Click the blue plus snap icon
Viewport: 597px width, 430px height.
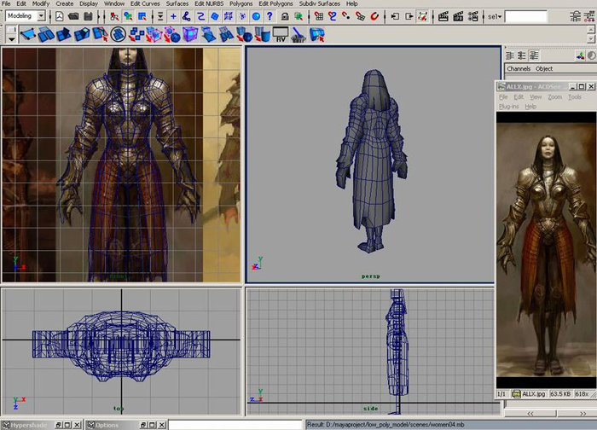click(174, 16)
